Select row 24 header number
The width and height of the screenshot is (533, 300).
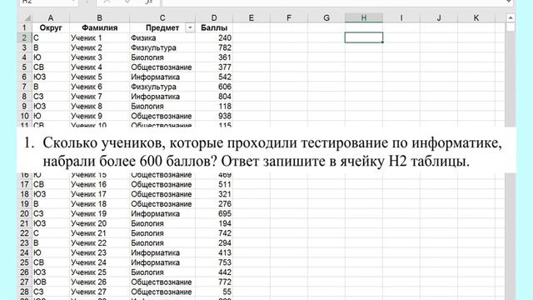(24, 252)
